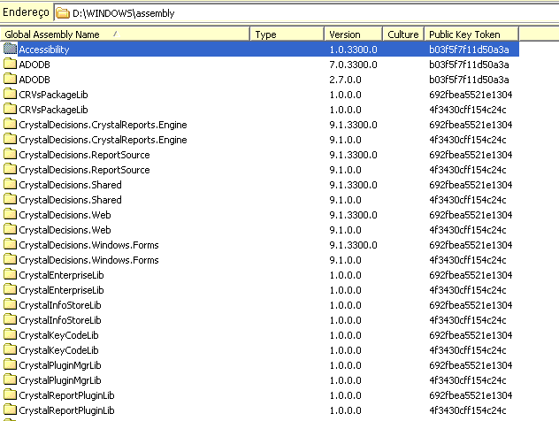The height and width of the screenshot is (421, 559).
Task: Select the ADODB name in the 2.7.0.0 row
Action: pyautogui.click(x=34, y=80)
